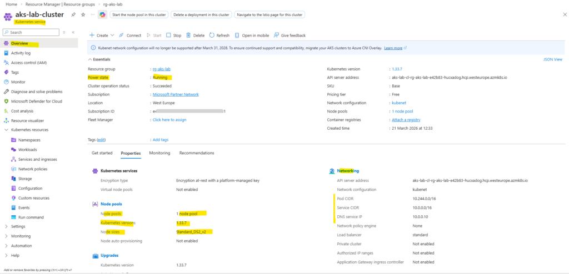The width and height of the screenshot is (569, 274).
Task: Switch to the Monitoring tab
Action: (x=159, y=153)
